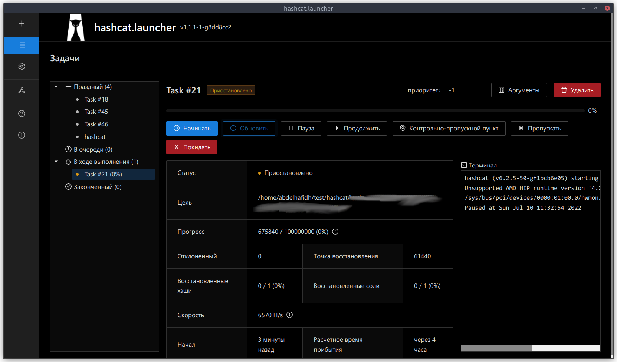
Task: Open the Аргументы arguments button
Action: pos(519,90)
